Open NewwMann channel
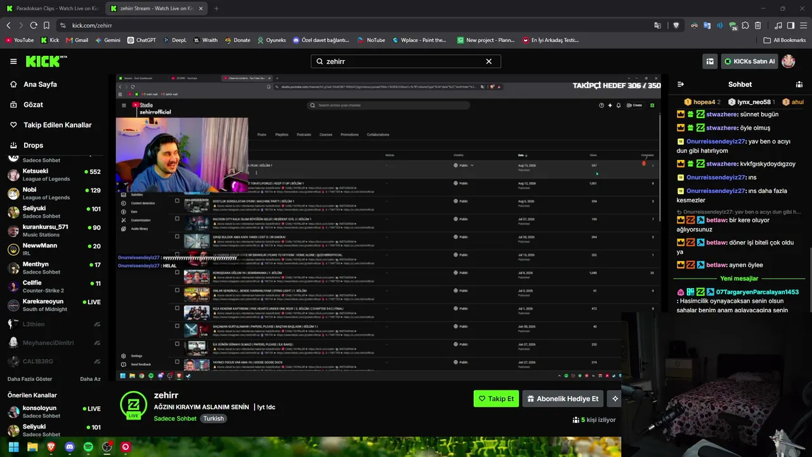This screenshot has width=812, height=457. pos(54,249)
